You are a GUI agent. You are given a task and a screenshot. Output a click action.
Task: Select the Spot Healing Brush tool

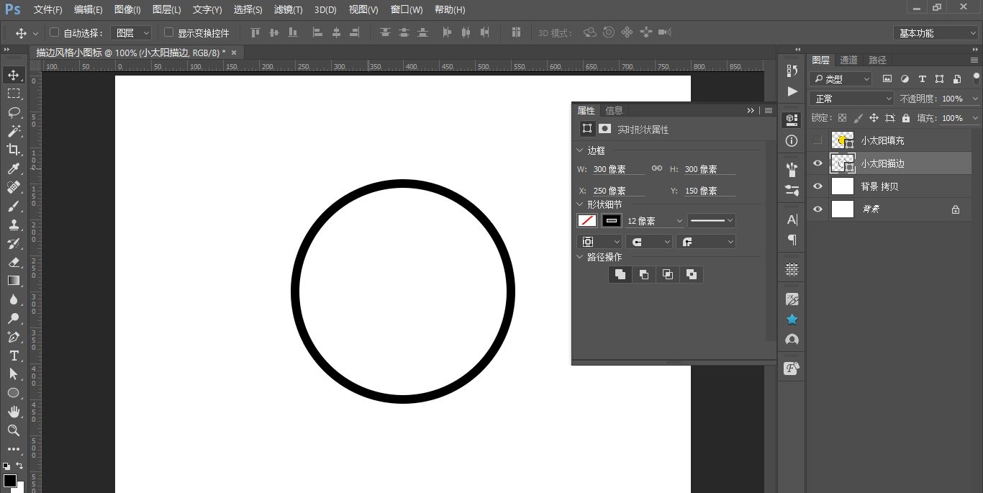(x=14, y=187)
